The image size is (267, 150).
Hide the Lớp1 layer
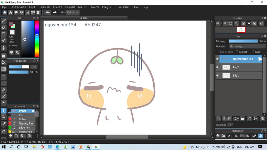[217, 76]
